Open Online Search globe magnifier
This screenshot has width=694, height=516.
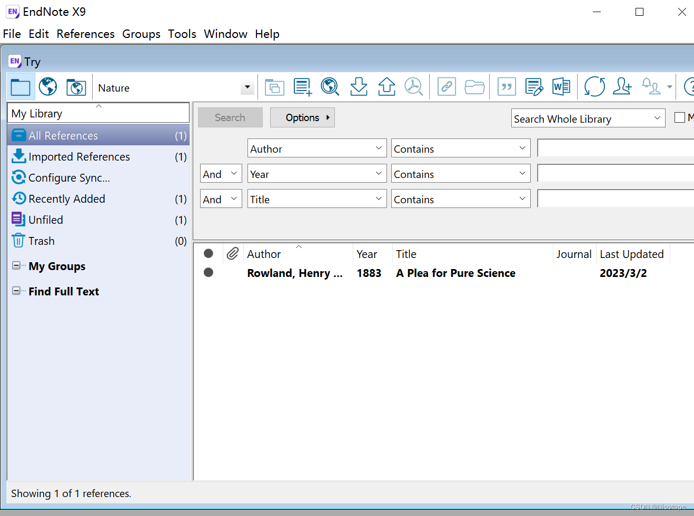click(330, 86)
